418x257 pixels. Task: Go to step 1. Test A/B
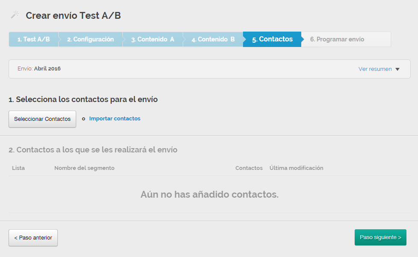(x=33, y=39)
